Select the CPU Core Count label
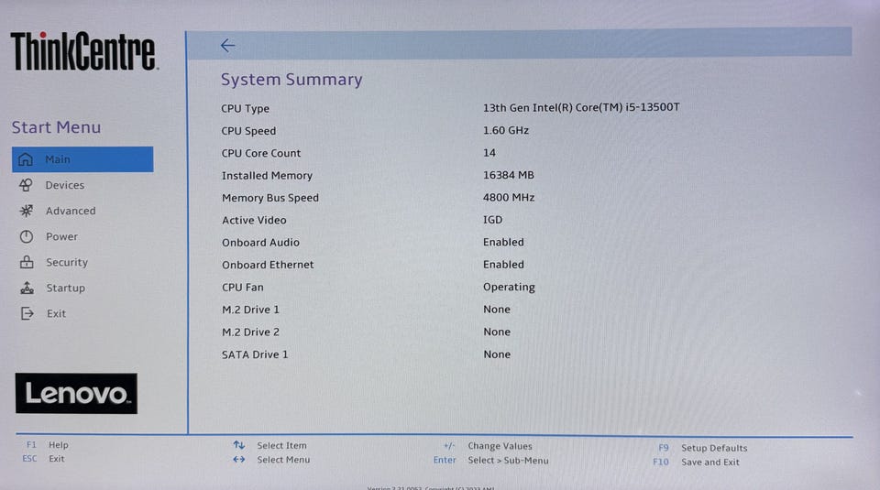 [261, 153]
